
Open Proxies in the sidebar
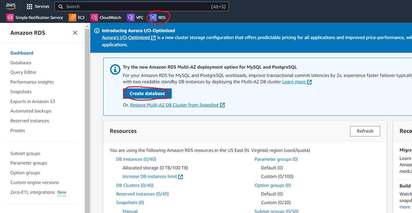point(18,131)
